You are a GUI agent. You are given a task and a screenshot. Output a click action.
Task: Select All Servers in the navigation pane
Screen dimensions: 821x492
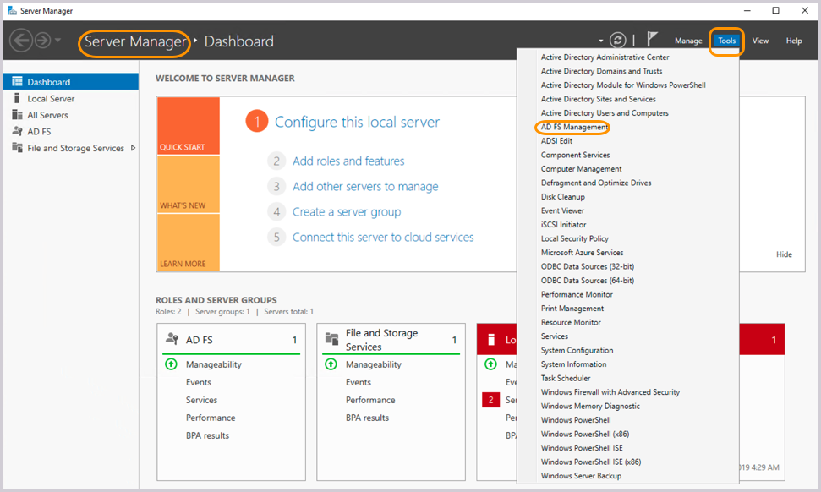coord(47,115)
